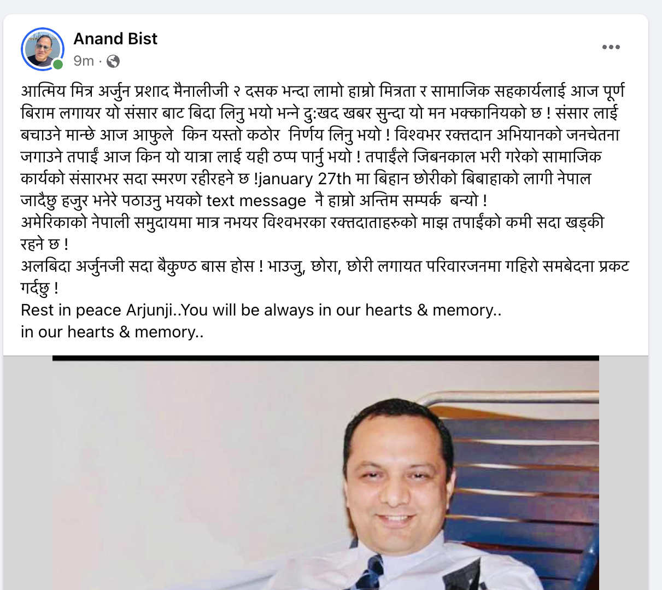Click the gray margin right of photo
The height and width of the screenshot is (590, 662).
624,473
